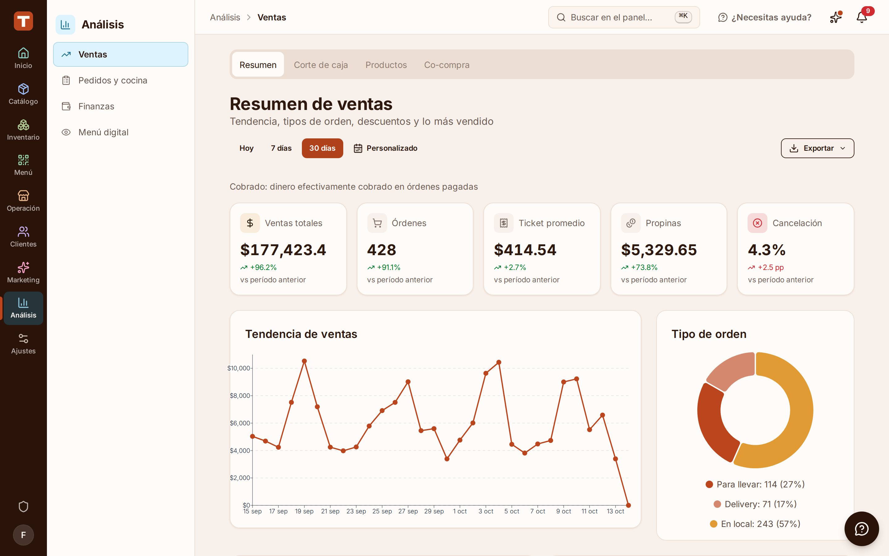Focus the Buscar en el panel search
This screenshot has width=889, height=556.
pos(624,17)
